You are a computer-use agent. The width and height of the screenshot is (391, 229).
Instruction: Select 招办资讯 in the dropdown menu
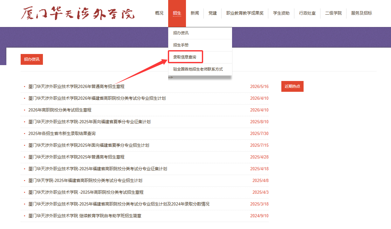pos(200,33)
